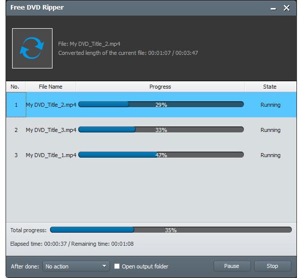Viewport: 303px width, 278px height.
Task: Close the Free DVD Ripper window
Action: (286, 8)
